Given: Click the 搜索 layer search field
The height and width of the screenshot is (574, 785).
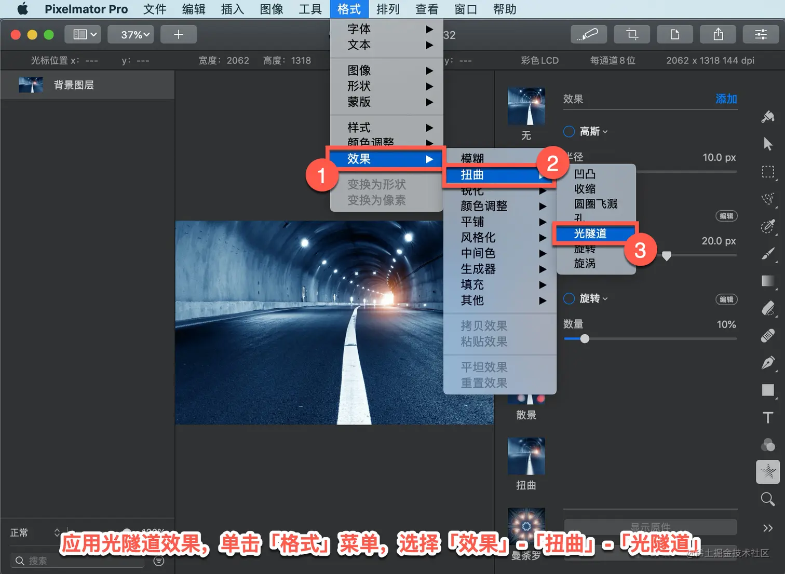Looking at the screenshot, I should (x=77, y=561).
